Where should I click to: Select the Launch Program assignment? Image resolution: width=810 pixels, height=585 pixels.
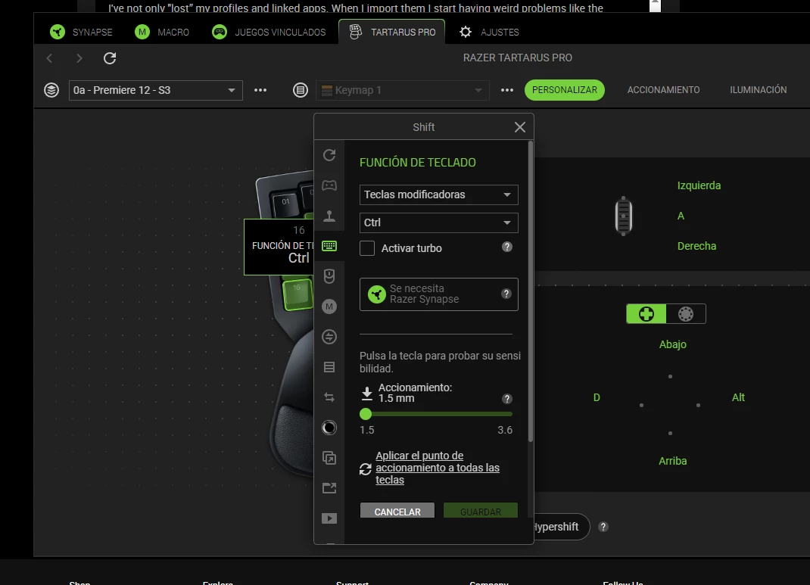pyautogui.click(x=329, y=488)
